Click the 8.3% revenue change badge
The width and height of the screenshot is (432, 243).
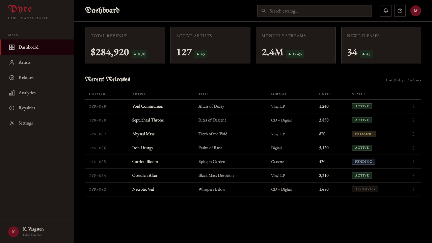click(139, 54)
